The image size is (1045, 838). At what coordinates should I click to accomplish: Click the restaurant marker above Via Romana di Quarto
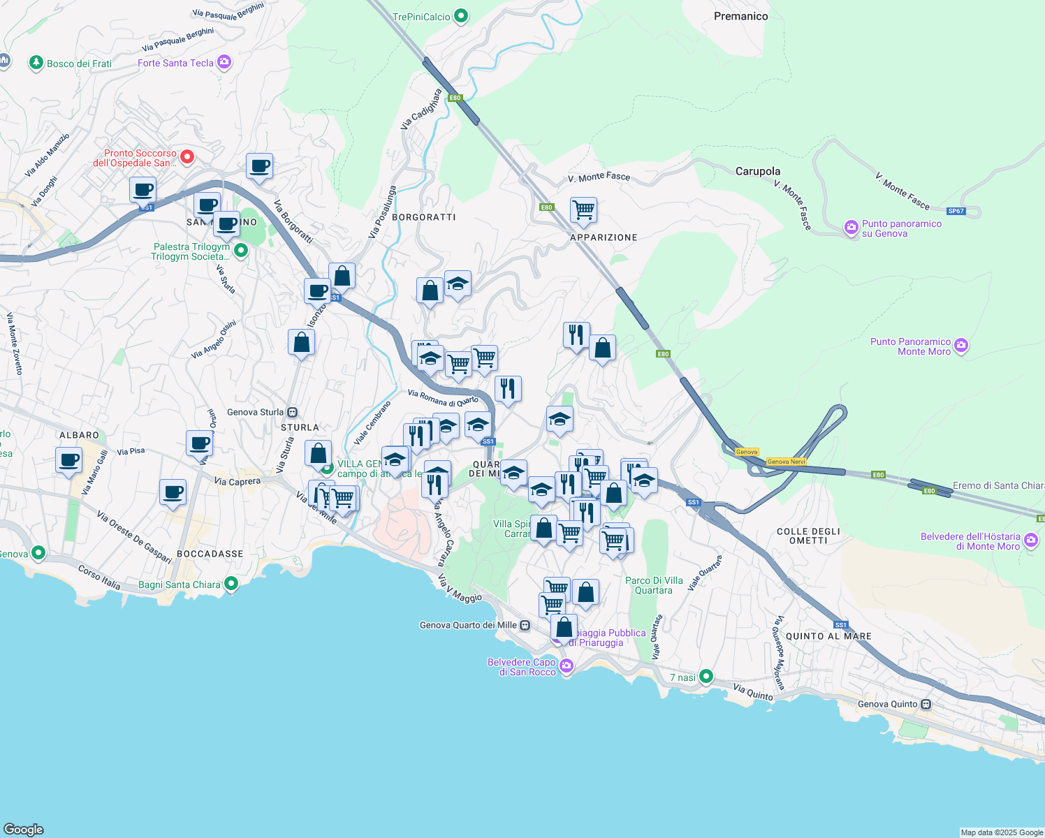(x=508, y=389)
